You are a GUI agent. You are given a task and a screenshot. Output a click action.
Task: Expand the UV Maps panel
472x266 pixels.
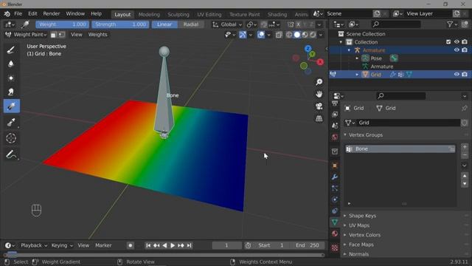point(359,225)
